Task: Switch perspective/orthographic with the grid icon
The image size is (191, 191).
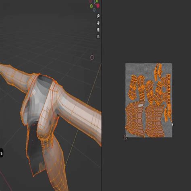Action: click(x=98, y=36)
